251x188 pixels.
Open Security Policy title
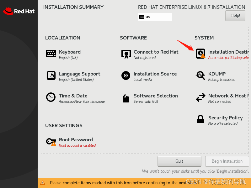[x=225, y=118]
